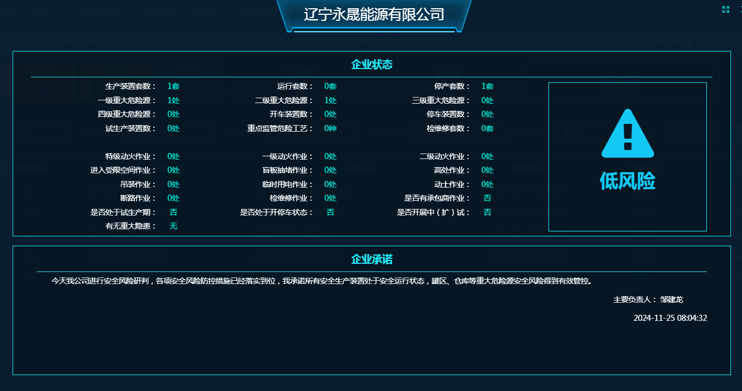
Task: Click the 0处 value for 三级重大危险源
Action: point(488,100)
